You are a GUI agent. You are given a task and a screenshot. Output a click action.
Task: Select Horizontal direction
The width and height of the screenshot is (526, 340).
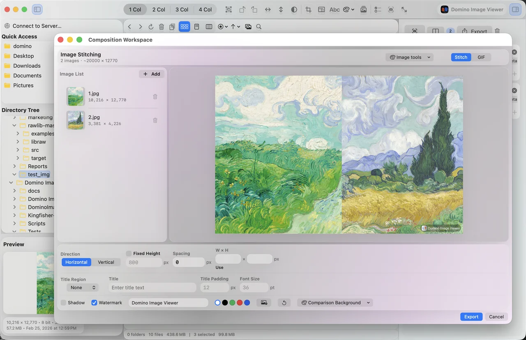[76, 262]
